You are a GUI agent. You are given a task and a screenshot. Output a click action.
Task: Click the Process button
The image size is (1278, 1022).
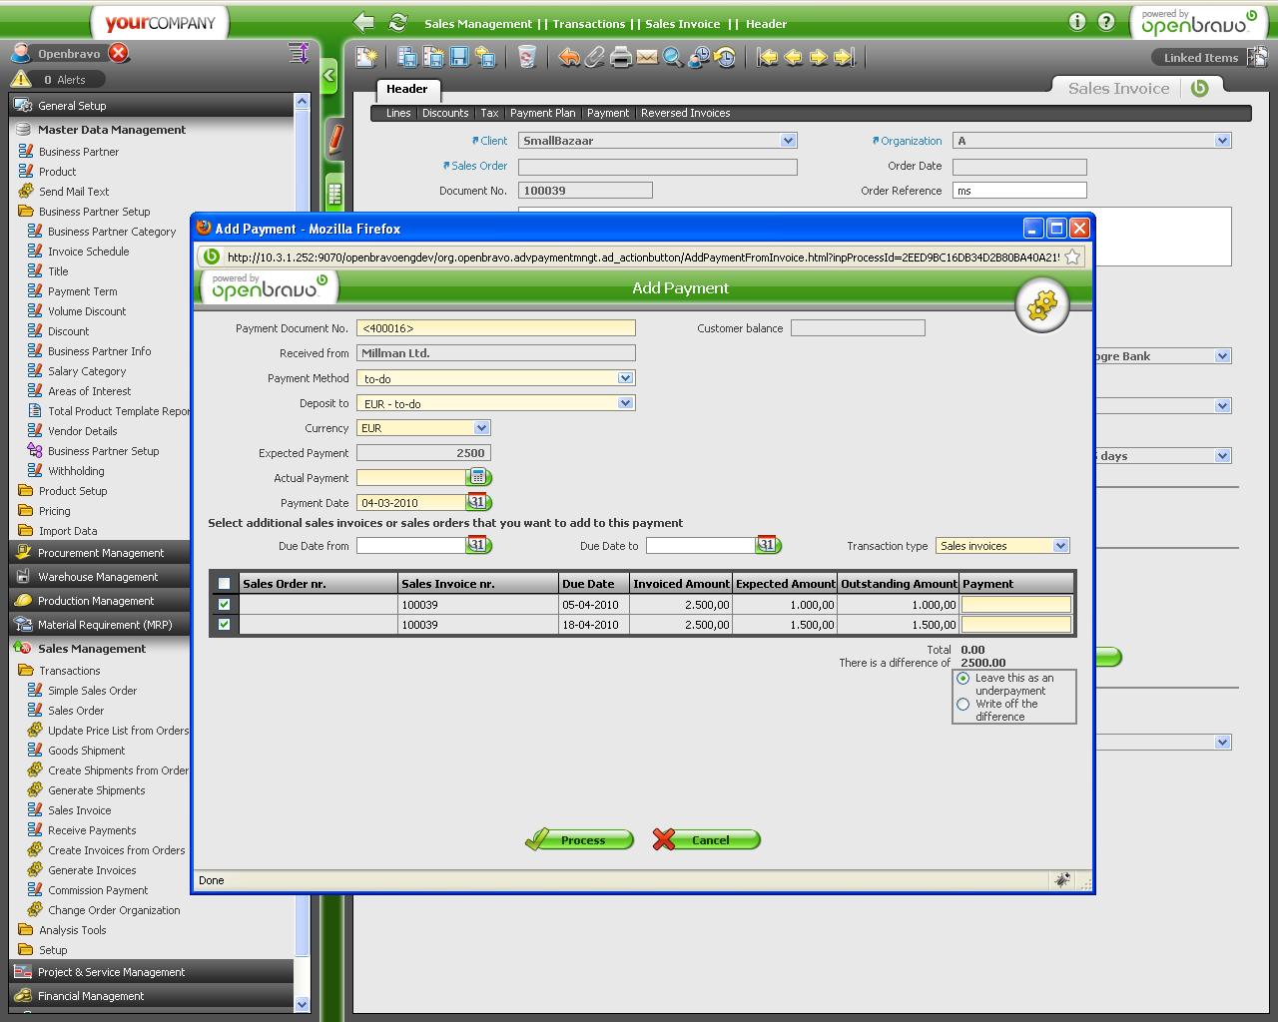(x=580, y=840)
